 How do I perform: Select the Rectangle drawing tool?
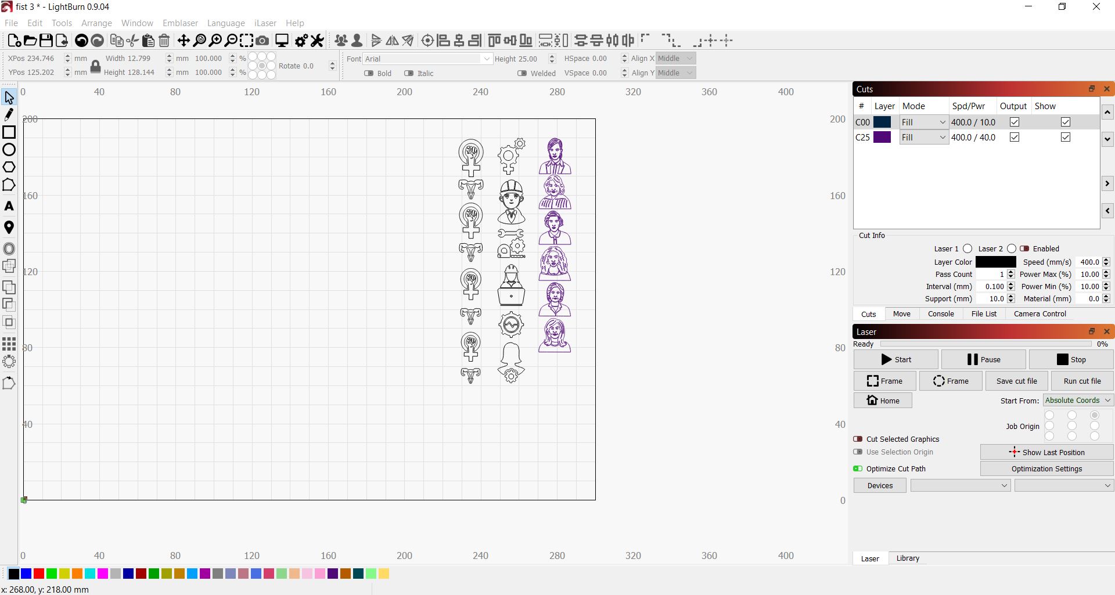9,132
